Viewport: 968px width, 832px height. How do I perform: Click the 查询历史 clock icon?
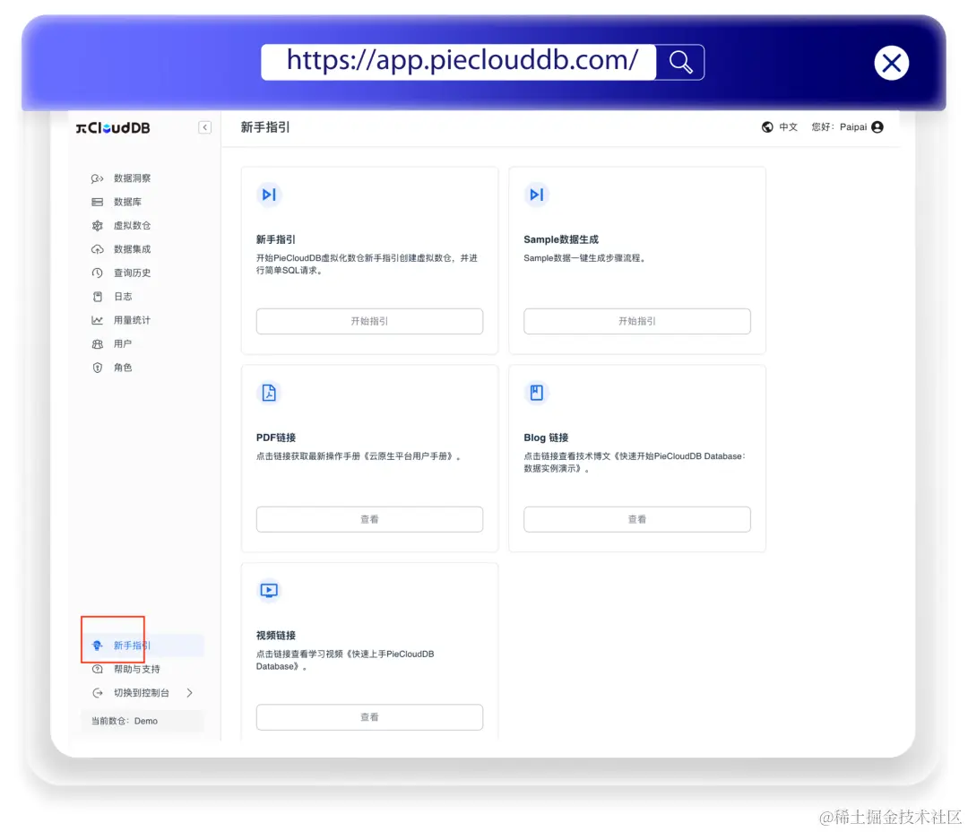pyautogui.click(x=97, y=273)
